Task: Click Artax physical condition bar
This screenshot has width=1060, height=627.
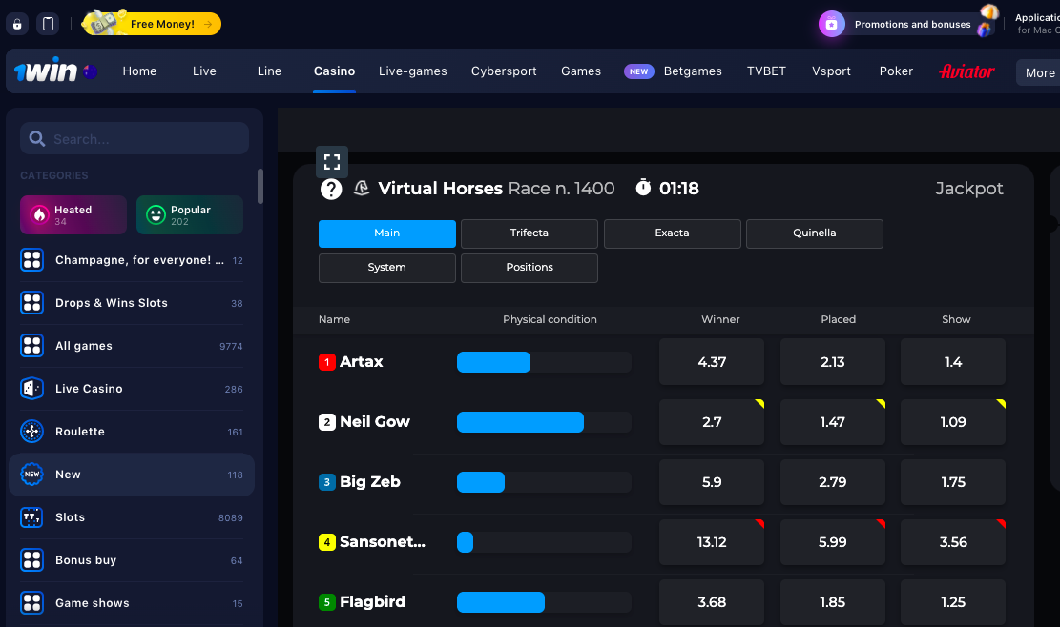Action: (x=544, y=362)
